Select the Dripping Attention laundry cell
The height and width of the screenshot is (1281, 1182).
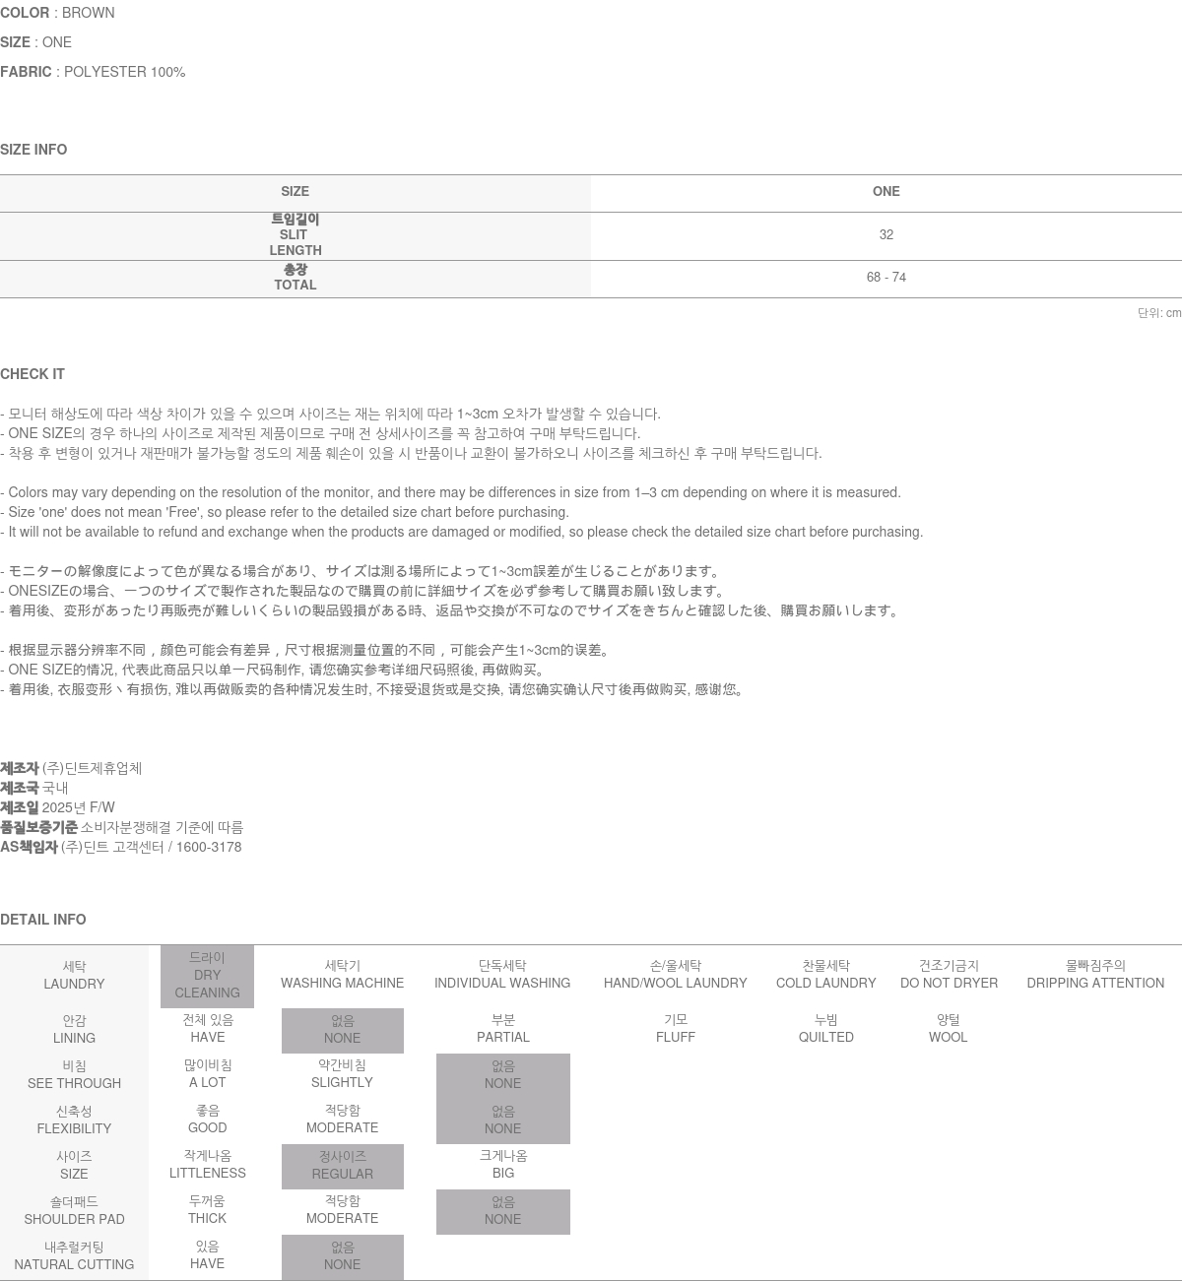tap(1094, 975)
